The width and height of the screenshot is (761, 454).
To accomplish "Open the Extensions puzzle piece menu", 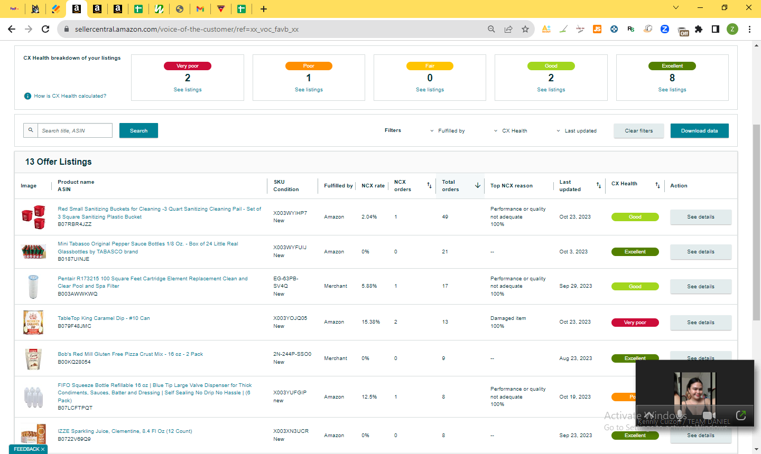I will (x=699, y=29).
